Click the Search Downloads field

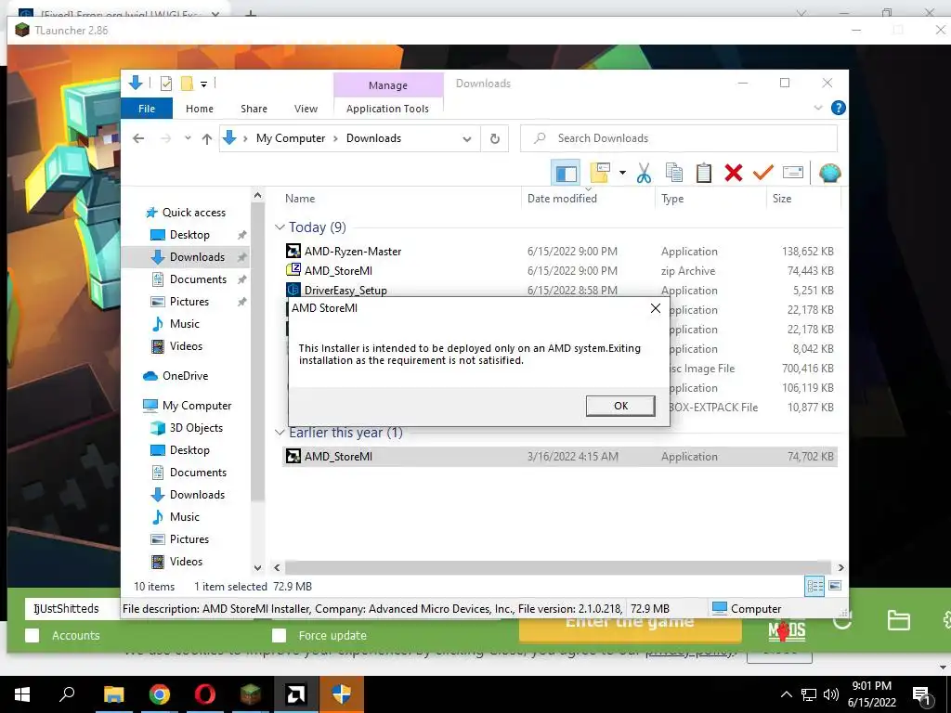point(679,138)
